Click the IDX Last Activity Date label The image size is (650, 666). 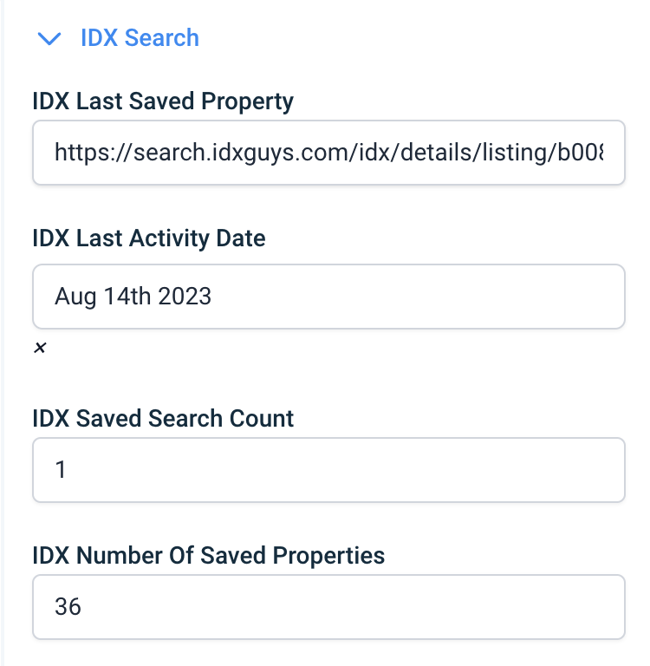tap(149, 238)
